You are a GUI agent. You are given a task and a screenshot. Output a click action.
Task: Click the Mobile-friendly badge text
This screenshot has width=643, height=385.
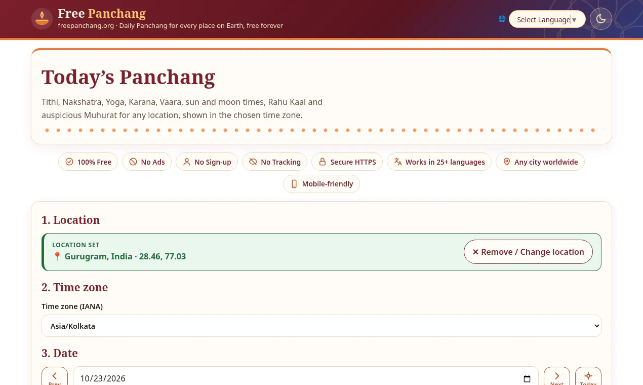coord(328,184)
